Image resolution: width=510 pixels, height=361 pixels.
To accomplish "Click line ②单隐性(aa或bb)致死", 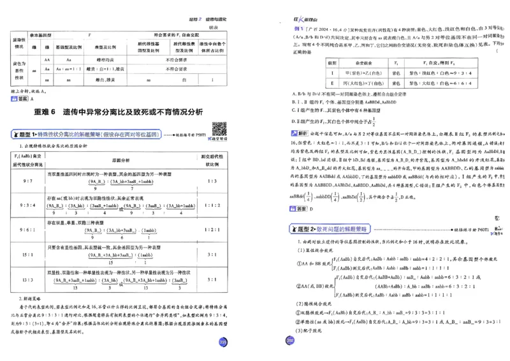I will 398,321.
